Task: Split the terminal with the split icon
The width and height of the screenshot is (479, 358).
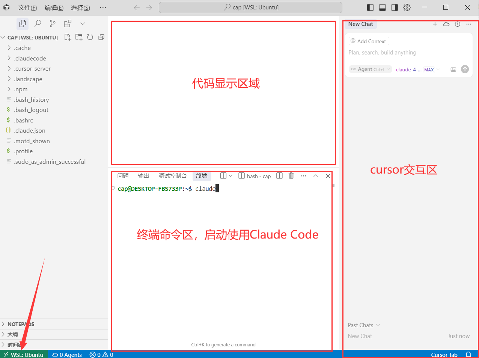Action: (x=279, y=176)
